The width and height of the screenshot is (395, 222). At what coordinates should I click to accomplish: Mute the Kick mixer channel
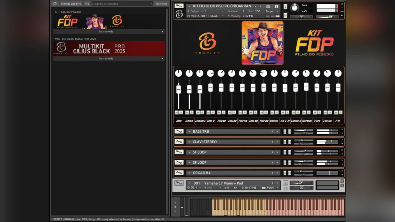[x=177, y=113]
